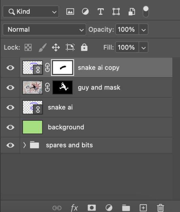Image resolution: width=180 pixels, height=212 pixels.
Task: Create a new layer with plus button
Action: [143, 208]
